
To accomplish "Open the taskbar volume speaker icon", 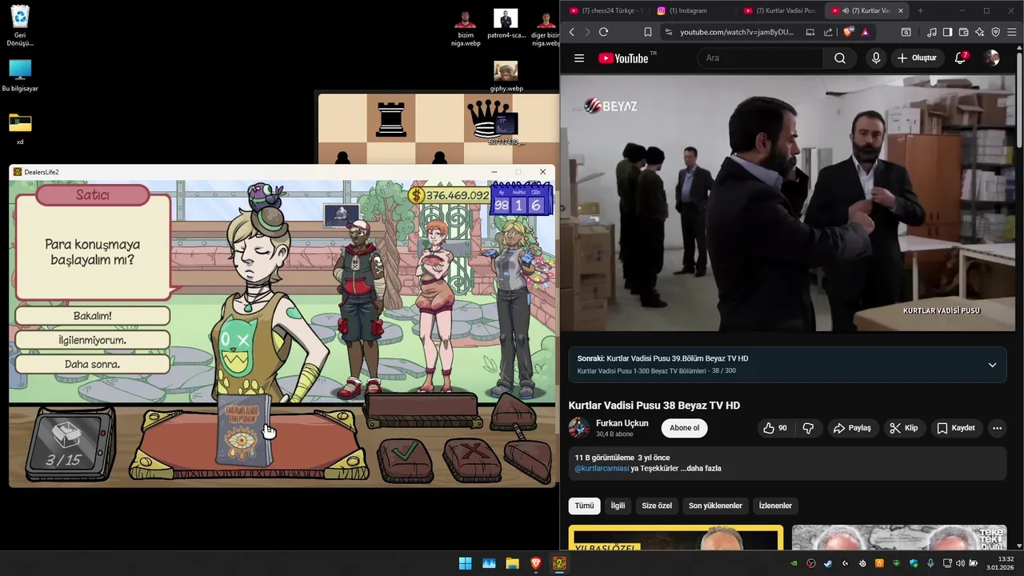I will [x=961, y=563].
